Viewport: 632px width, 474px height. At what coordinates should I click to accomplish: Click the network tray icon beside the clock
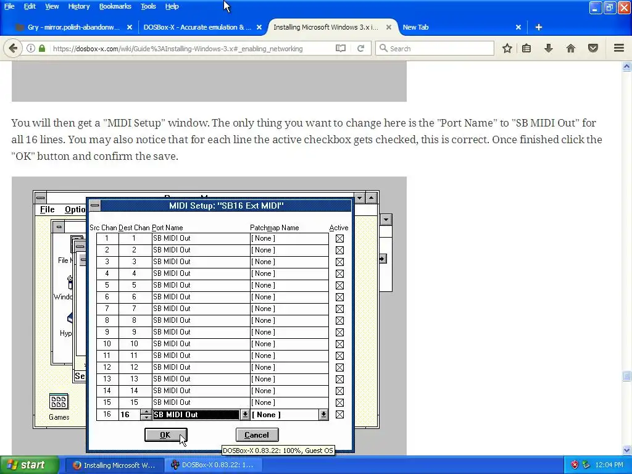[586, 465]
